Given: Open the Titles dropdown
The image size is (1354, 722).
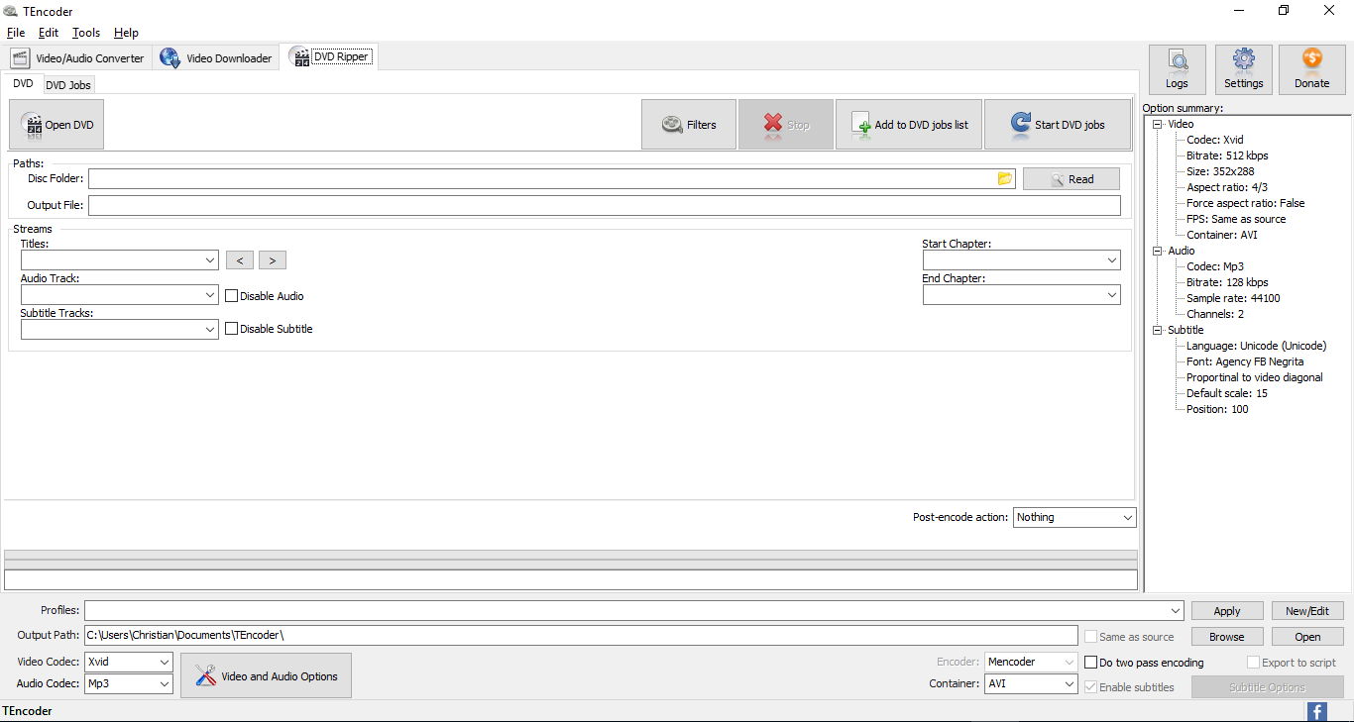Looking at the screenshot, I should (119, 260).
